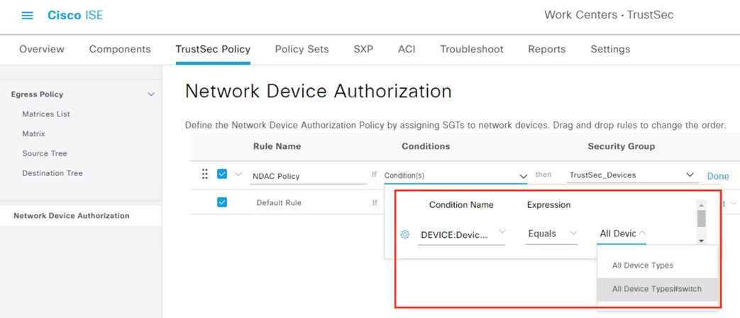This screenshot has width=740, height=318.
Task: Open the DEVICE:Devic... condition name dropdown
Action: 462,234
